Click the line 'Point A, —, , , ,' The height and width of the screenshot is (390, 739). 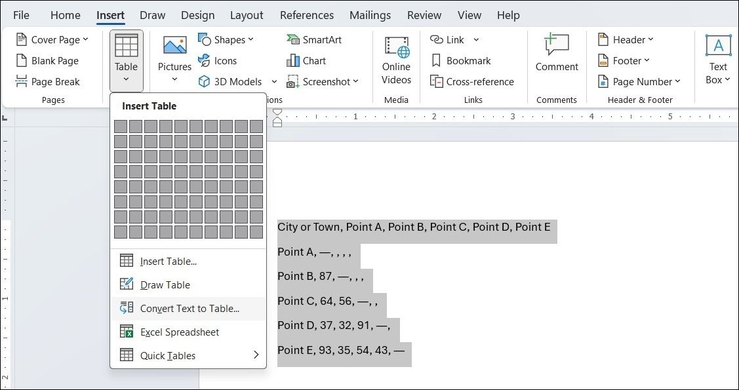[x=314, y=252]
